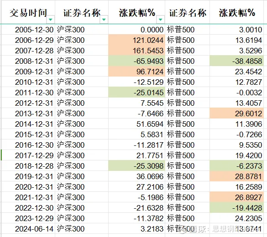Click the 13.6194 value cell
This screenshot has height=237, width=267.
(x=237, y=40)
